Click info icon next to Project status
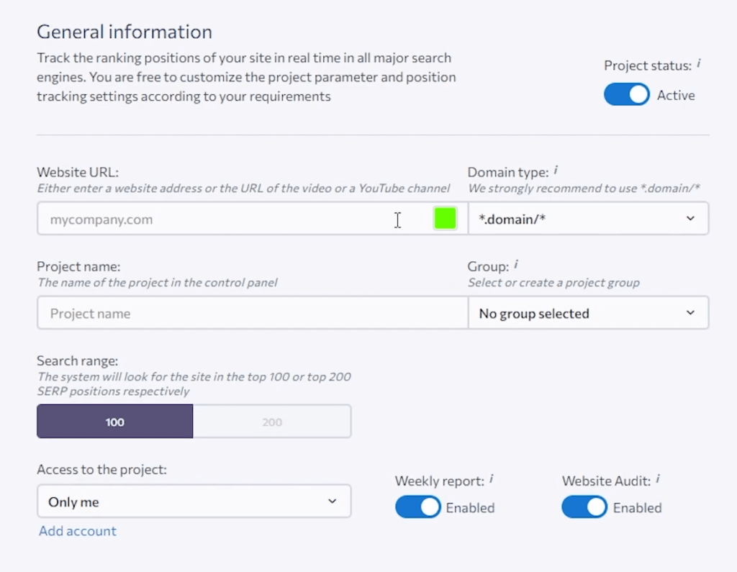 [698, 64]
